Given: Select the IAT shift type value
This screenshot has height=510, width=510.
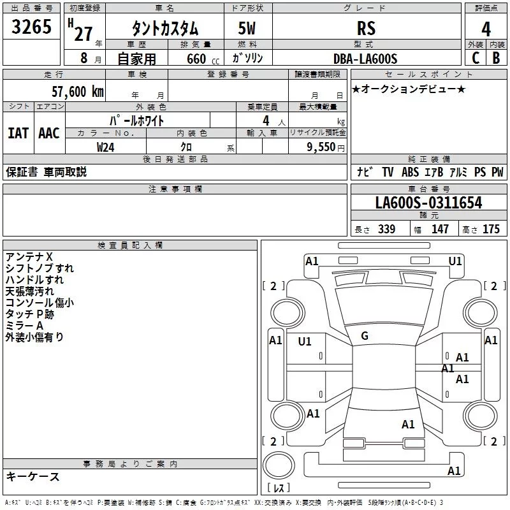Looking at the screenshot, I should [18, 133].
